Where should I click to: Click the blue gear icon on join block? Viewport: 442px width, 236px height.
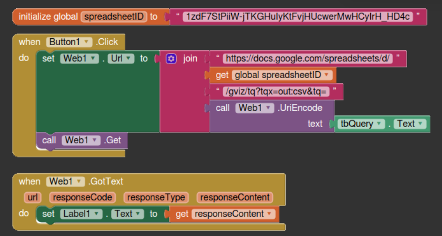click(172, 59)
